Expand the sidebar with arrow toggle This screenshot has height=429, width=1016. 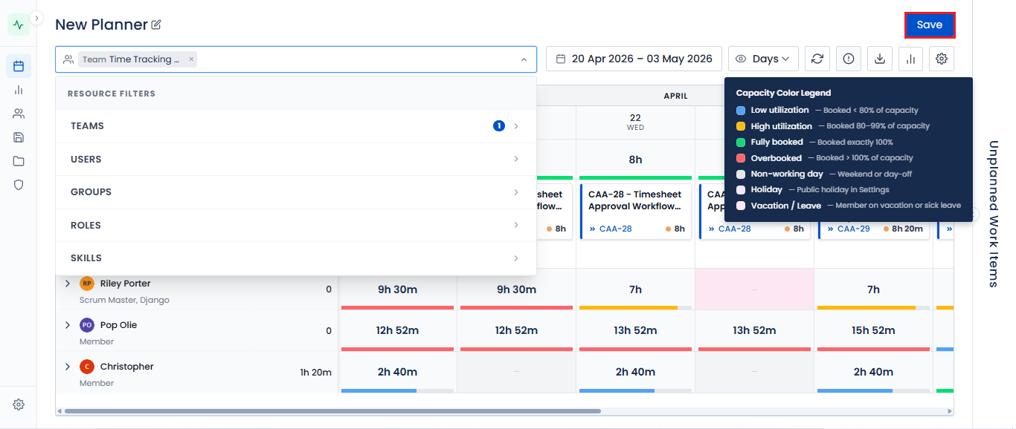[x=37, y=18]
